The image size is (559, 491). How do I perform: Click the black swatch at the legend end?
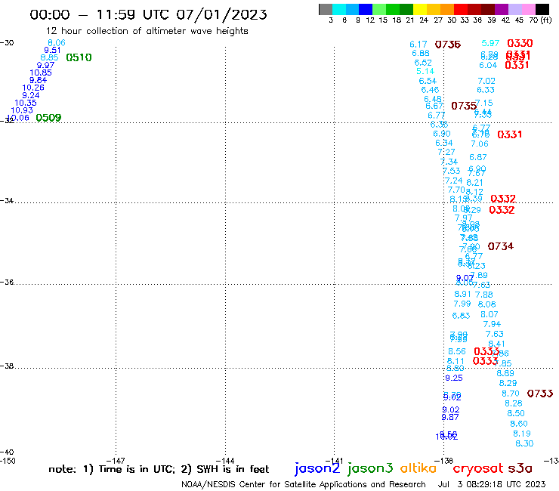pyautogui.click(x=542, y=9)
